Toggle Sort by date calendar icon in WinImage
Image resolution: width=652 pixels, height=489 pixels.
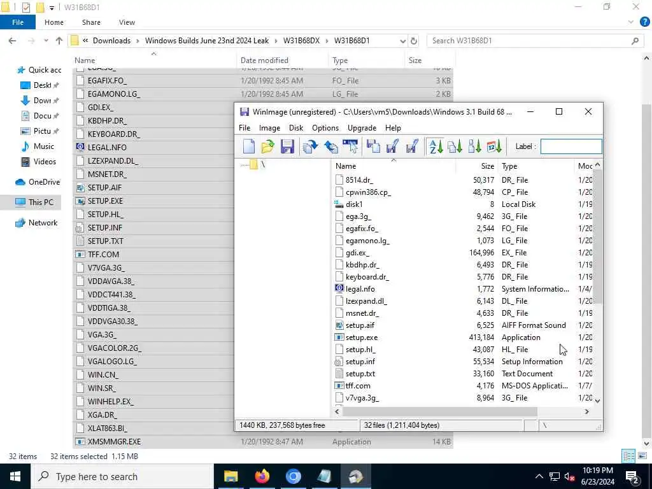point(494,146)
